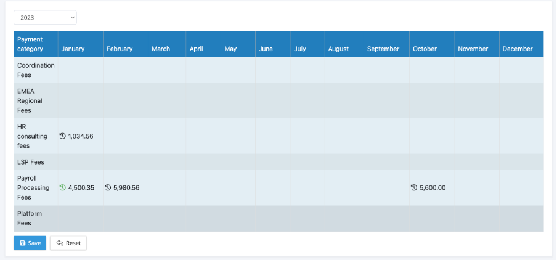
Task: Click the Platform Fees December cell
Action: click(x=521, y=219)
